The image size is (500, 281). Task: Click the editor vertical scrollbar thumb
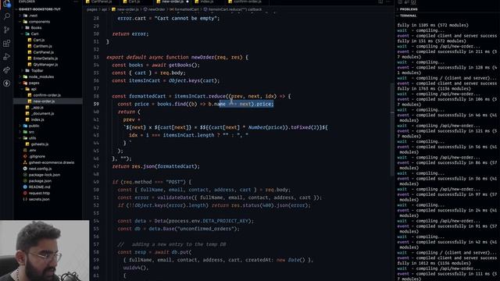392,129
